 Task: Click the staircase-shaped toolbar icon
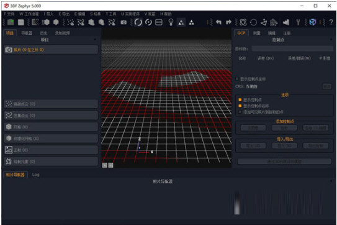(286, 22)
